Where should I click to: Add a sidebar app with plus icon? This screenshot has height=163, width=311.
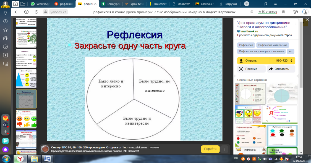pos(5,132)
